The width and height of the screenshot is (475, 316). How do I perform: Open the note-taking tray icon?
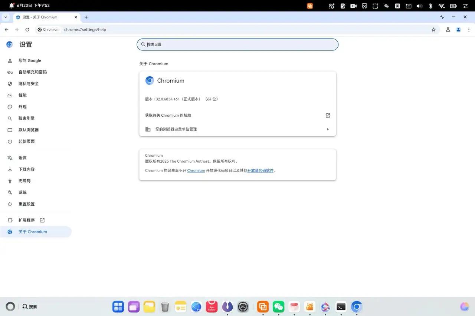coord(343,6)
